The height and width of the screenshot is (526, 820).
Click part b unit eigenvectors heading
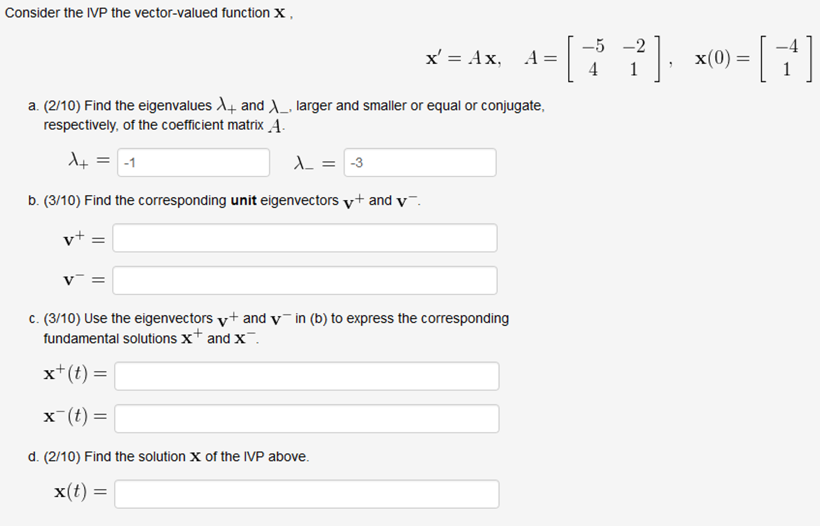point(224,200)
